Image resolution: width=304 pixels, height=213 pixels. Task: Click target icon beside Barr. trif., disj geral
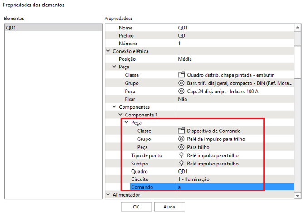[181, 83]
